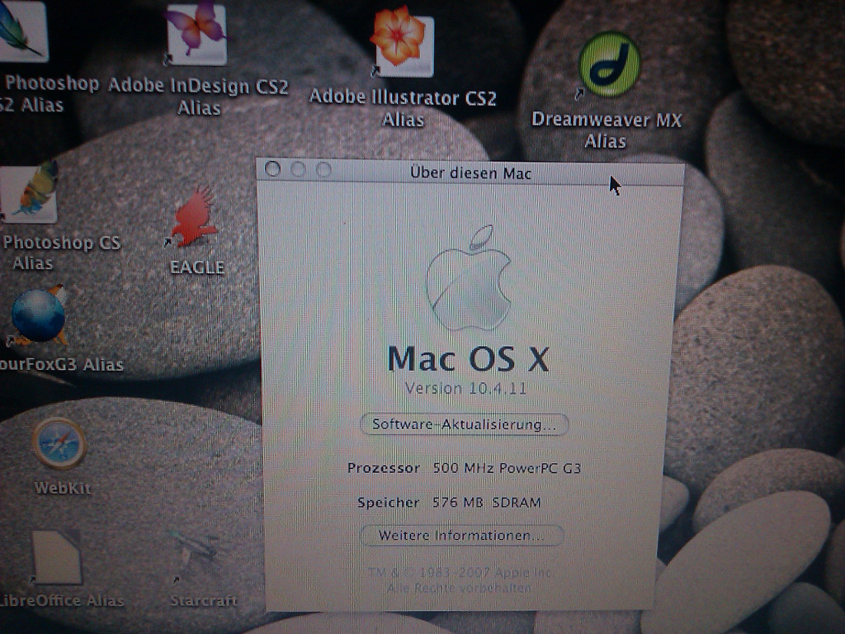Click the Apple logo in the About window
Screen dimensions: 845x634
pyautogui.click(x=469, y=277)
